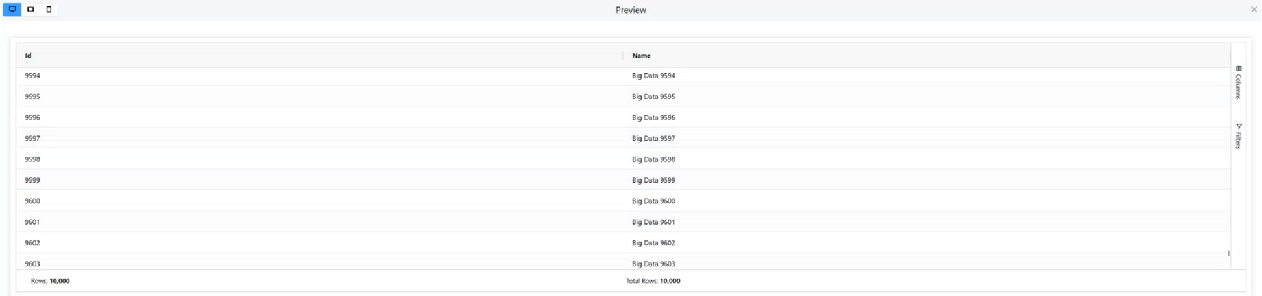The image size is (1262, 296).
Task: Switch to desktop preview mode
Action: click(x=12, y=10)
